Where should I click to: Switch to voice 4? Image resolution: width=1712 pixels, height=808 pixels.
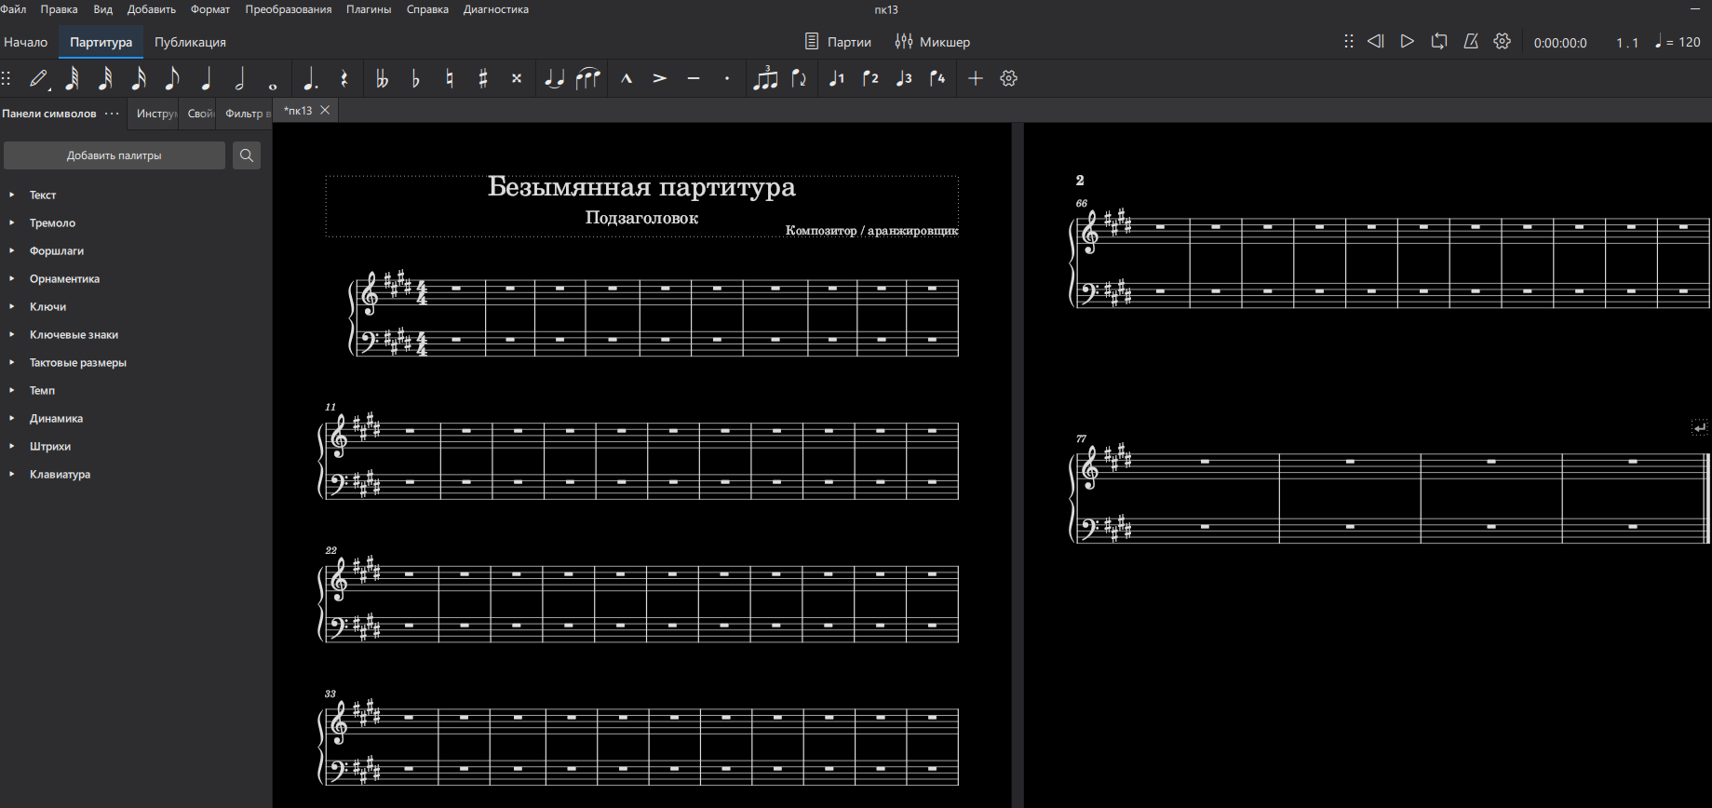point(937,79)
